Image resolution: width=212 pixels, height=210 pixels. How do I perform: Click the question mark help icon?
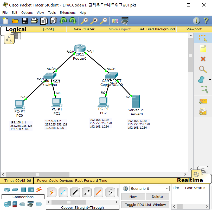(206, 21)
